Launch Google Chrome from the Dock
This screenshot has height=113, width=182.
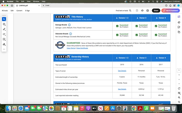coord(134,108)
